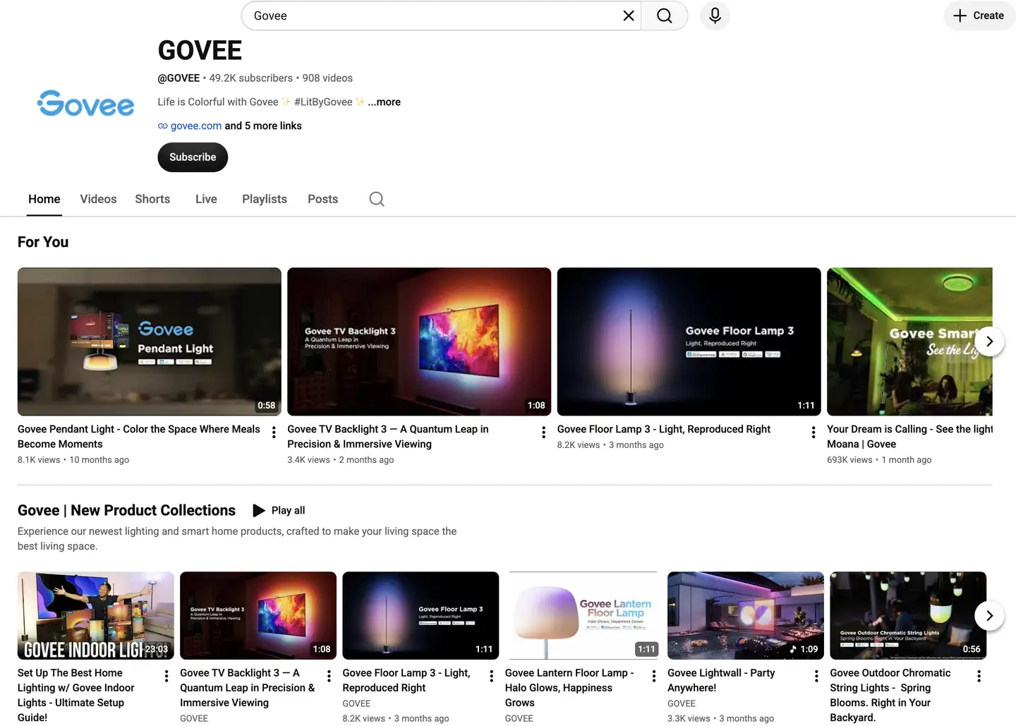This screenshot has height=726, width=1016.
Task: Open the Govee Smart Moana video thumbnail
Action: pos(909,341)
